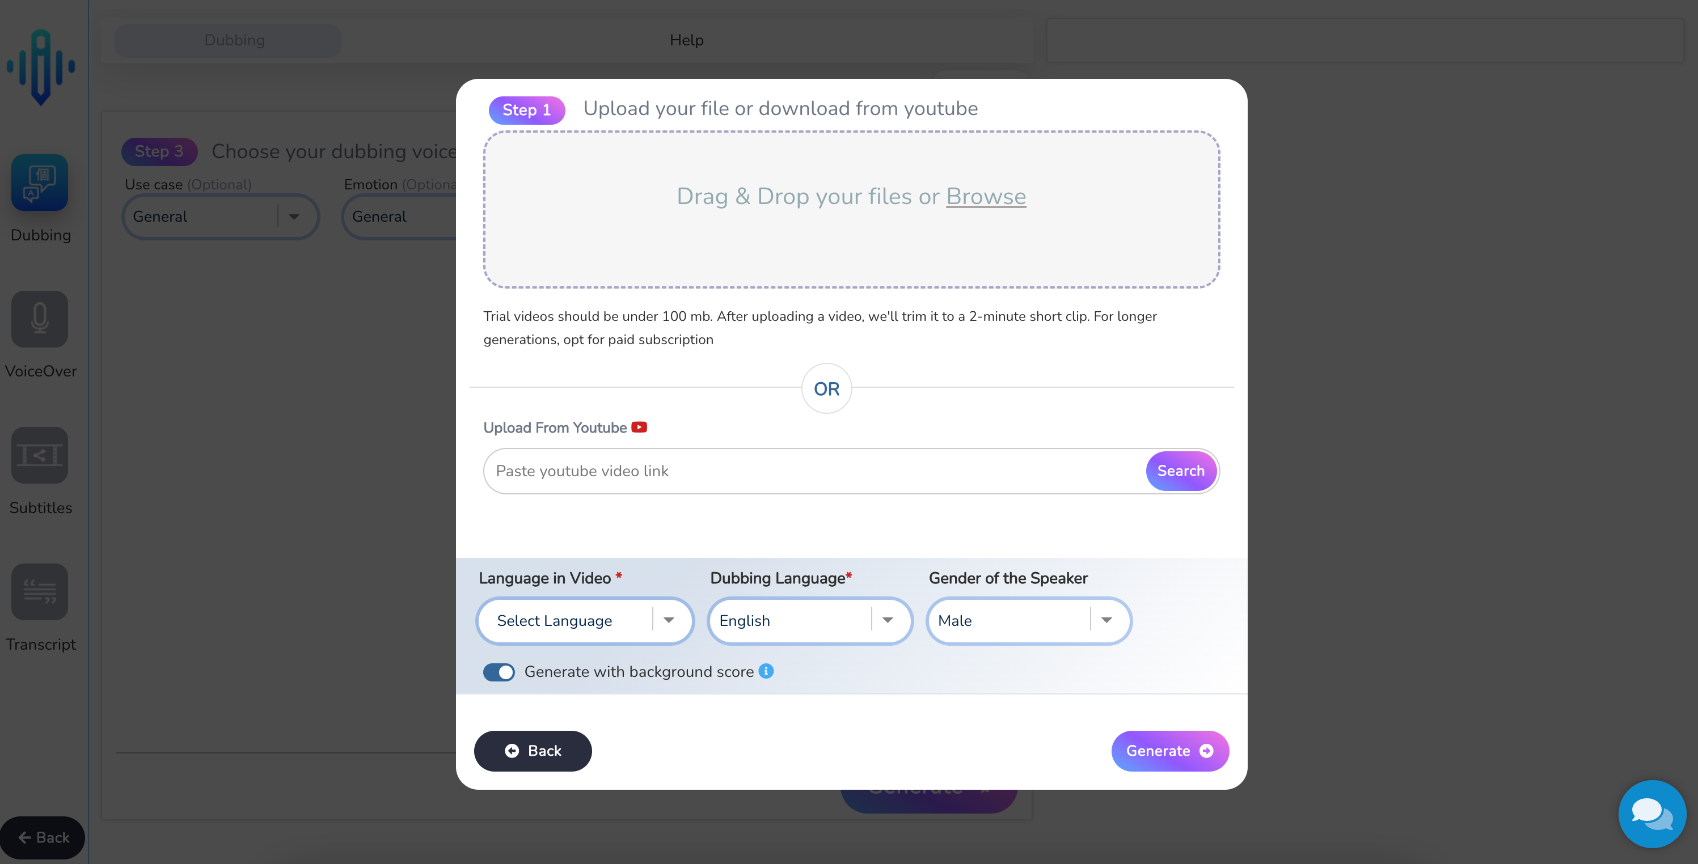Click the ElevenLabs waveform logo icon

(x=41, y=69)
